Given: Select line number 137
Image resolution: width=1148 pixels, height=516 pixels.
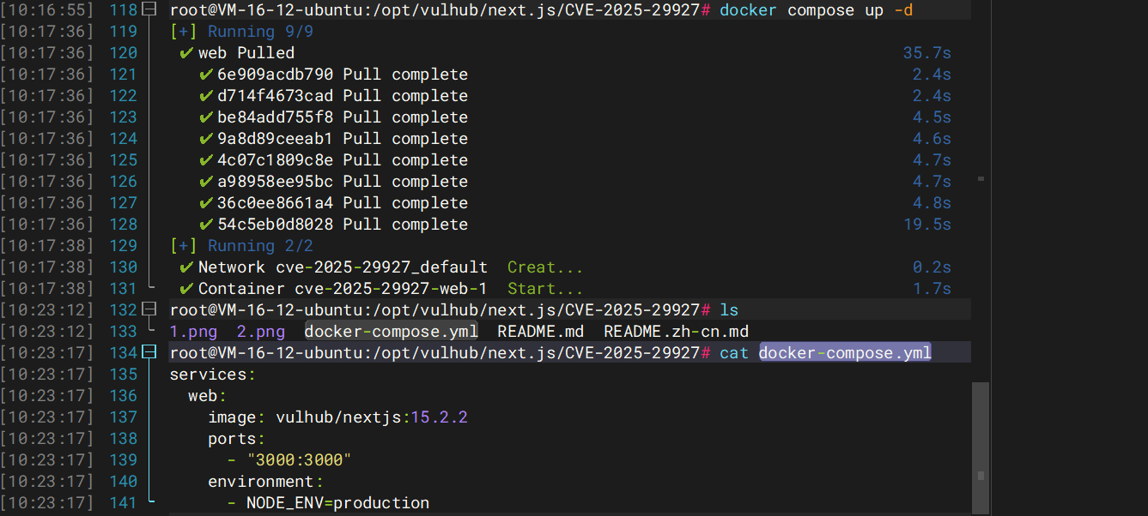Looking at the screenshot, I should click(123, 417).
